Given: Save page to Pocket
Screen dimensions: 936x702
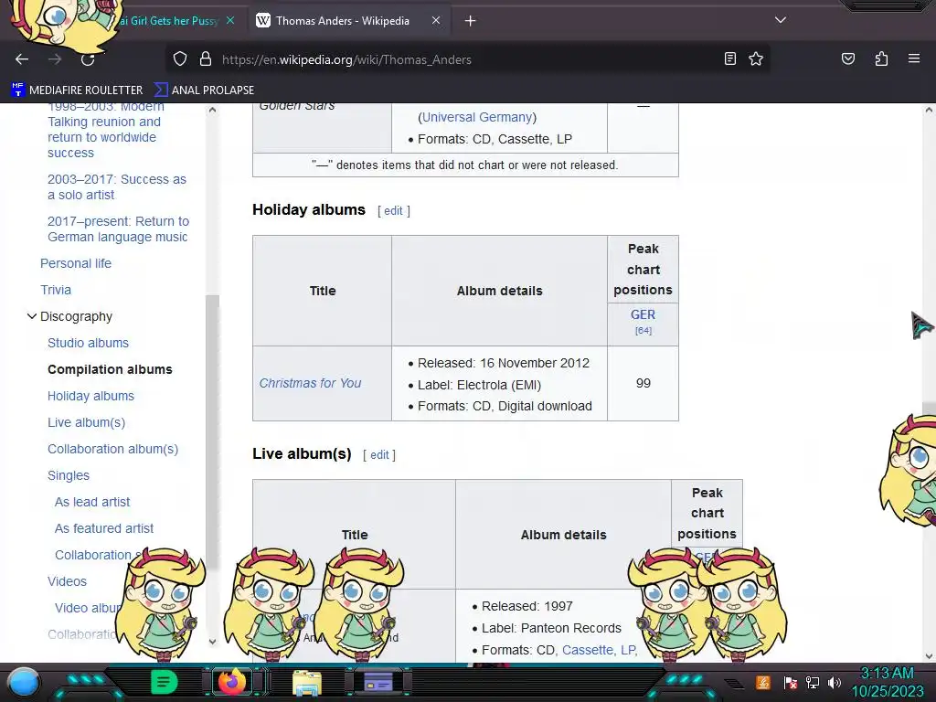Looking at the screenshot, I should click(x=847, y=58).
